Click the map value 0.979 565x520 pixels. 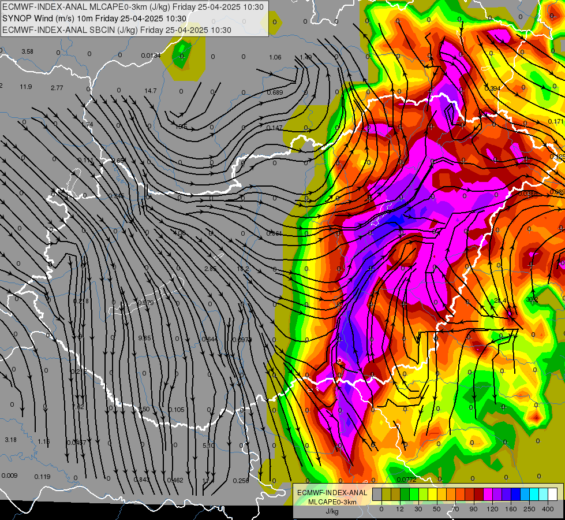pos(145,303)
